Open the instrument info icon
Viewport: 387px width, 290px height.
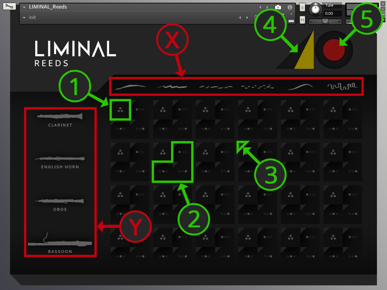point(290,7)
